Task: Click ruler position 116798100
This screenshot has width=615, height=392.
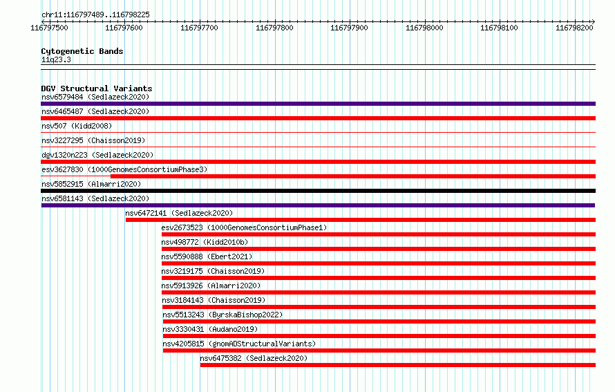Action: click(500, 28)
